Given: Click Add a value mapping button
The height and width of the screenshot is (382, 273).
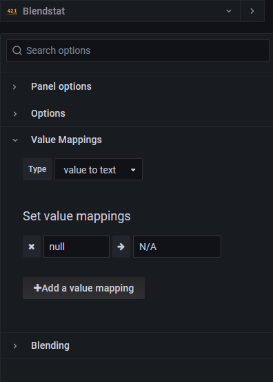Looking at the screenshot, I should [x=83, y=288].
